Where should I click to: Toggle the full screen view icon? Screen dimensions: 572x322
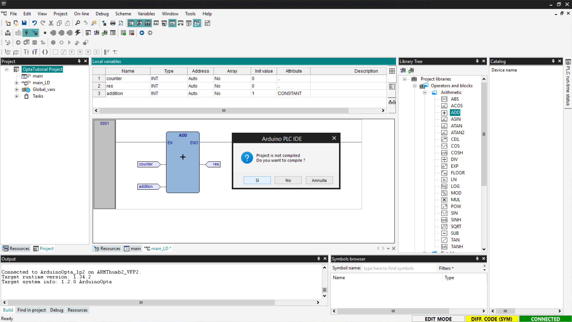pyautogui.click(x=207, y=23)
